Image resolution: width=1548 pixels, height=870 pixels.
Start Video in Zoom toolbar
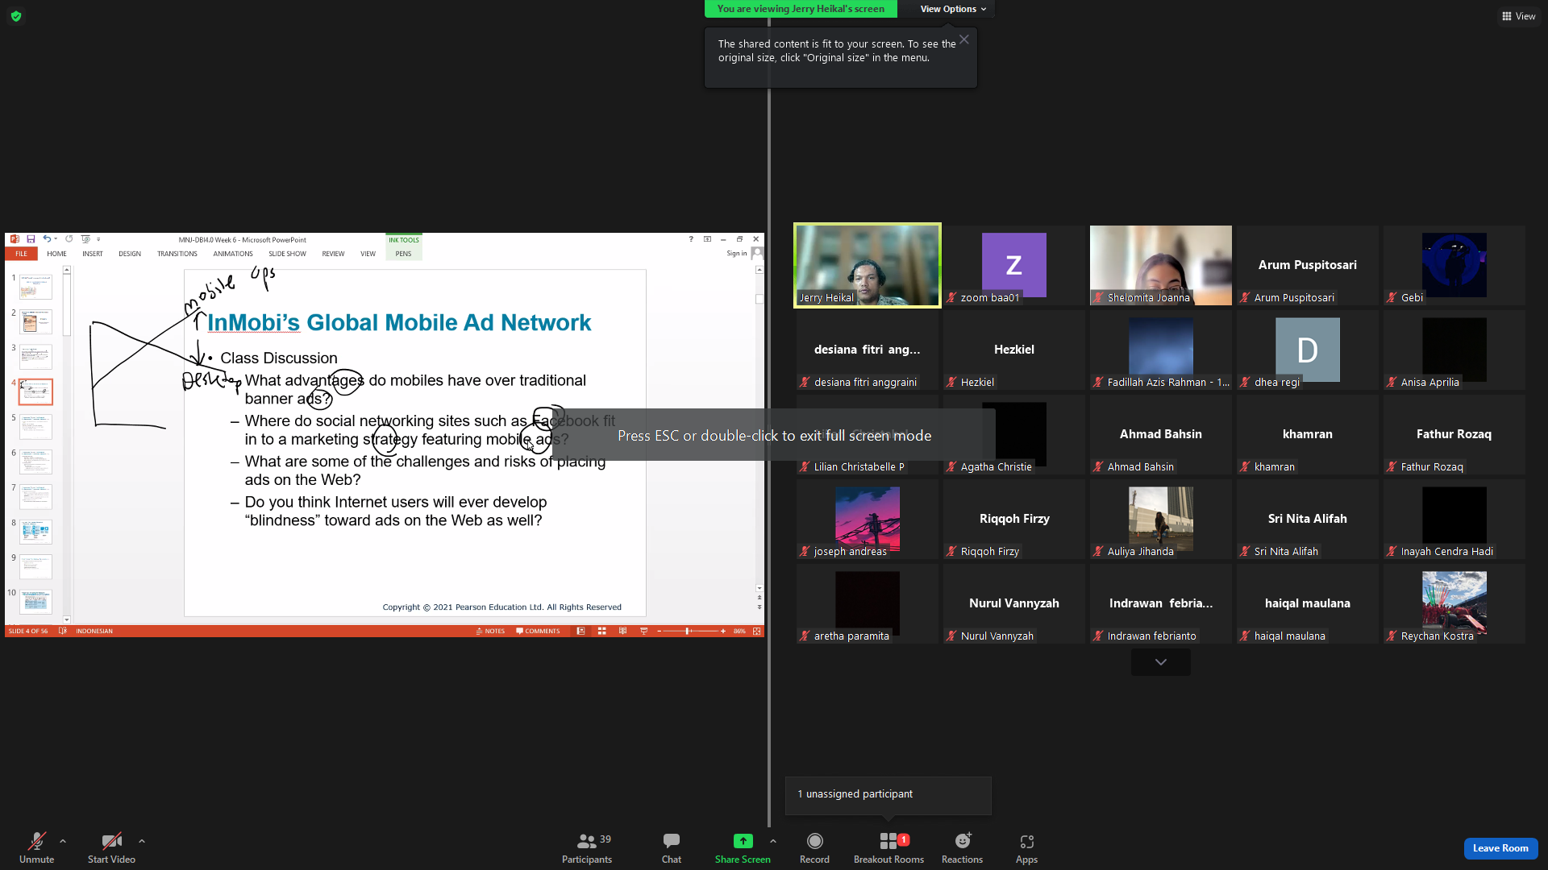[111, 847]
